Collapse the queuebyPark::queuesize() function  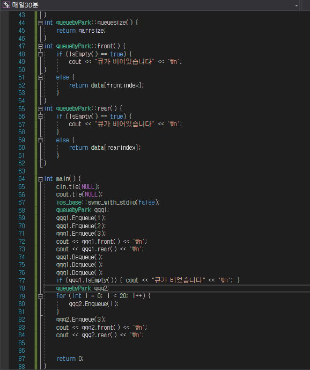point(40,23)
